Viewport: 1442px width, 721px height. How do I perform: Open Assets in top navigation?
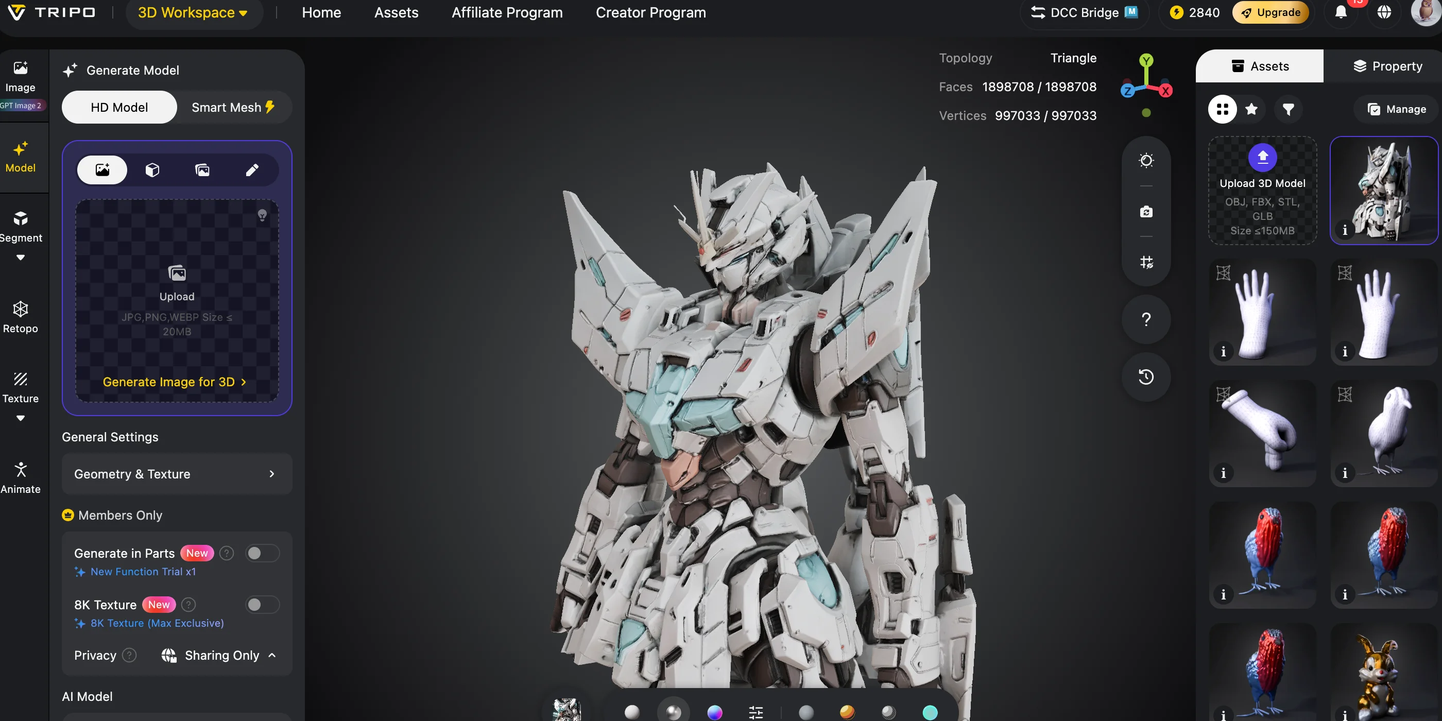[397, 12]
